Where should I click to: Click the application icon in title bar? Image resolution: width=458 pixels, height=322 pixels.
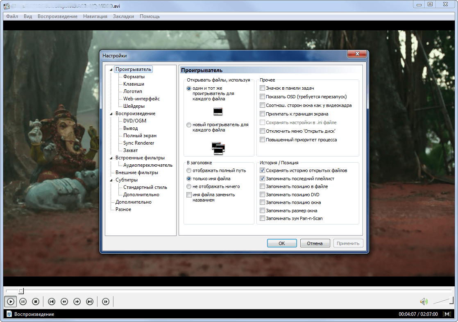[x=7, y=6]
